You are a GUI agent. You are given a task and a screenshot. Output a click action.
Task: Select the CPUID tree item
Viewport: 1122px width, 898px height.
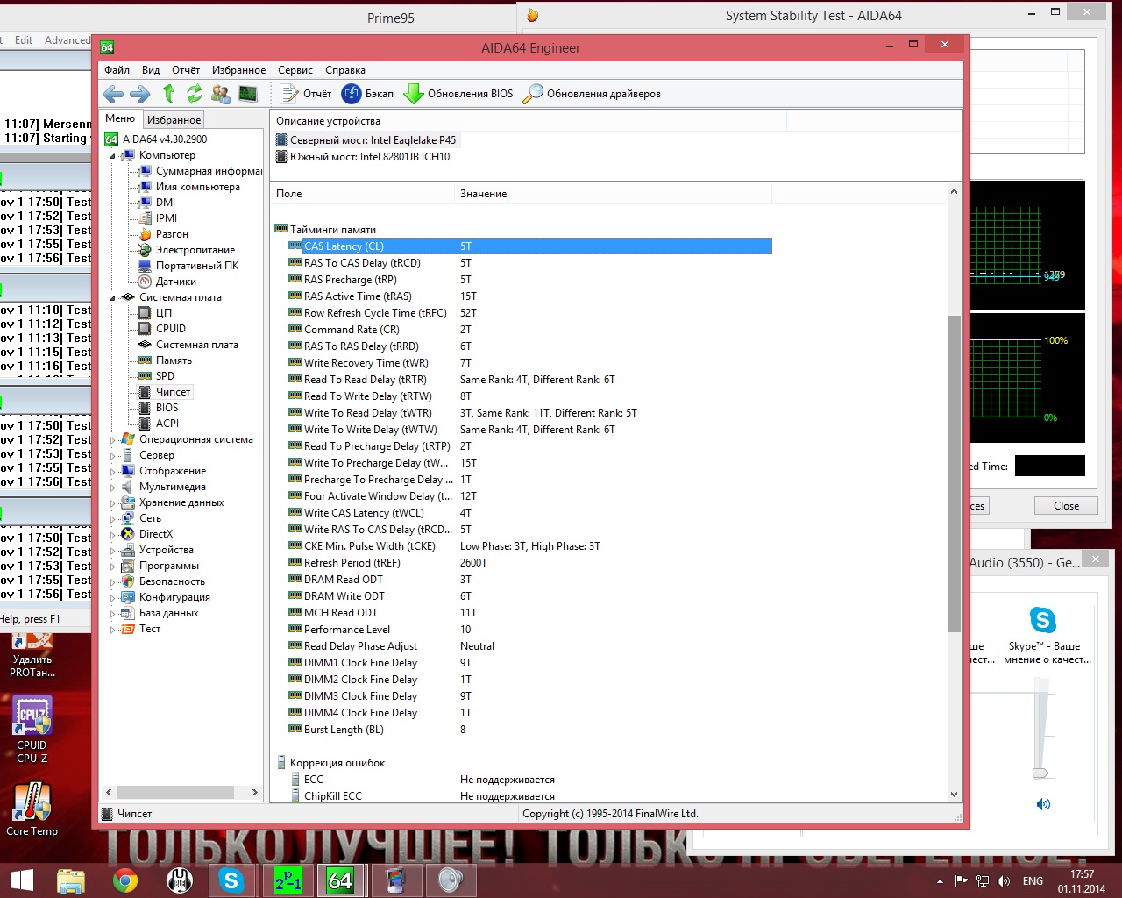(x=171, y=329)
